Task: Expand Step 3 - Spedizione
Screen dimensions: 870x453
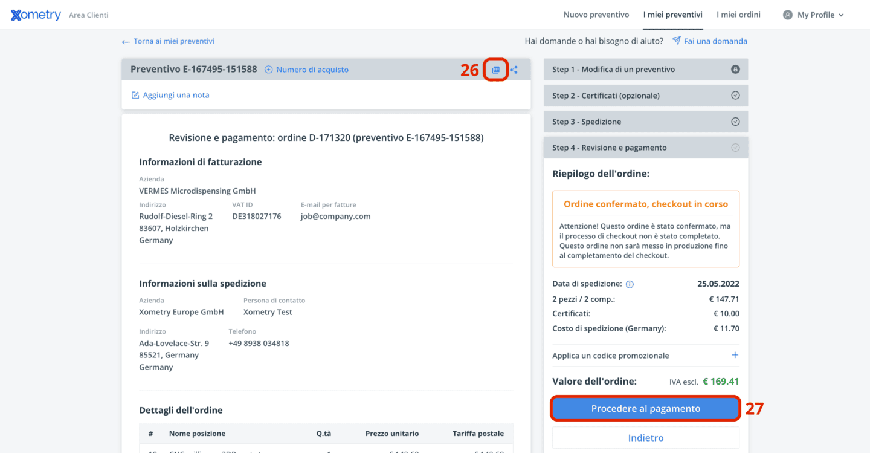Action: (x=646, y=122)
